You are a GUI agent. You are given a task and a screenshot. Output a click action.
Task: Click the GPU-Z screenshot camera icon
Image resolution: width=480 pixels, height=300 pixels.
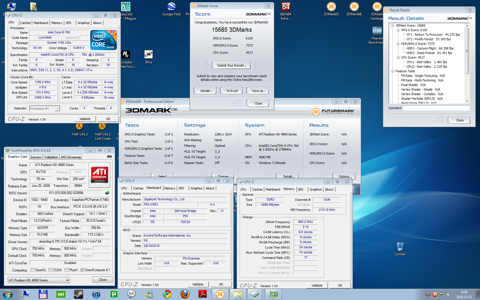point(109,157)
